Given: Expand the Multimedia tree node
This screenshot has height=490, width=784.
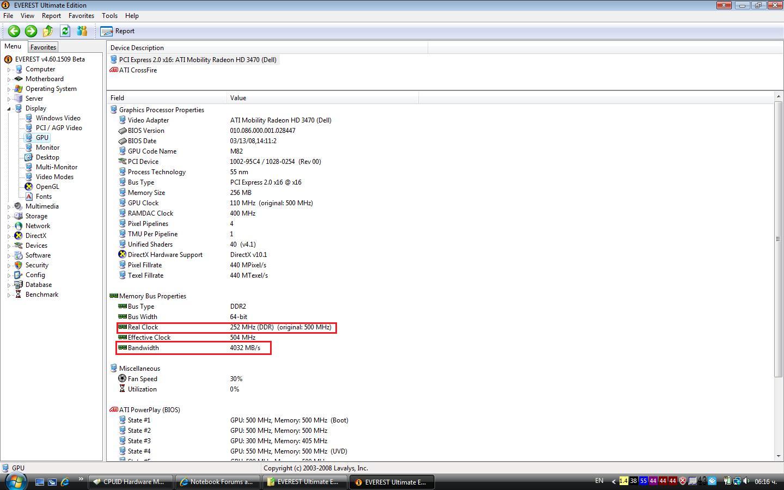Looking at the screenshot, I should pos(9,207).
